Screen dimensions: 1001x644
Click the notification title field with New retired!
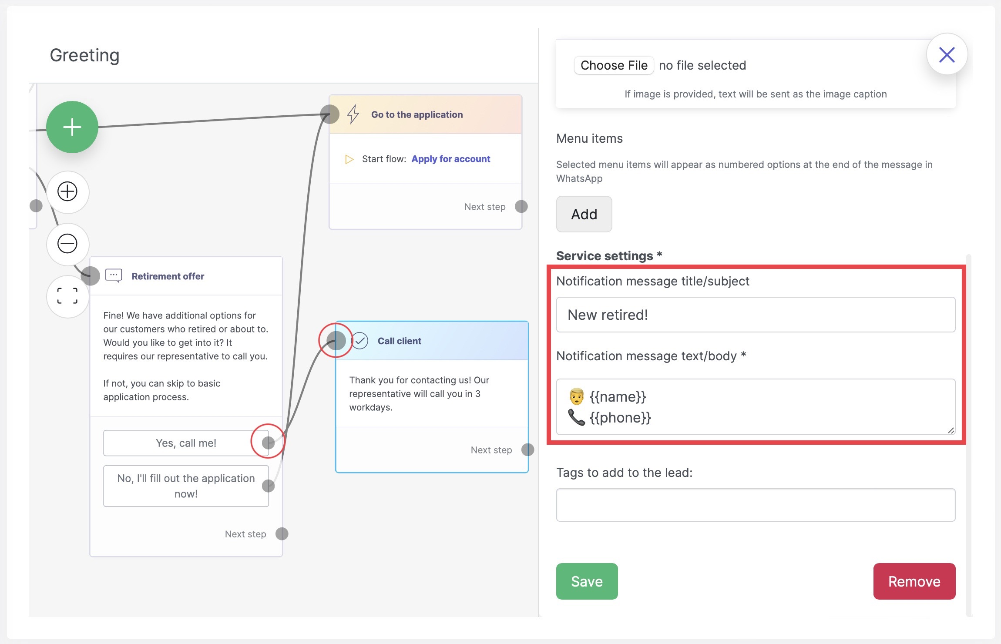coord(755,315)
